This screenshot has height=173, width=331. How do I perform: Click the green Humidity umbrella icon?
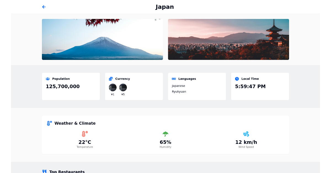point(165,134)
